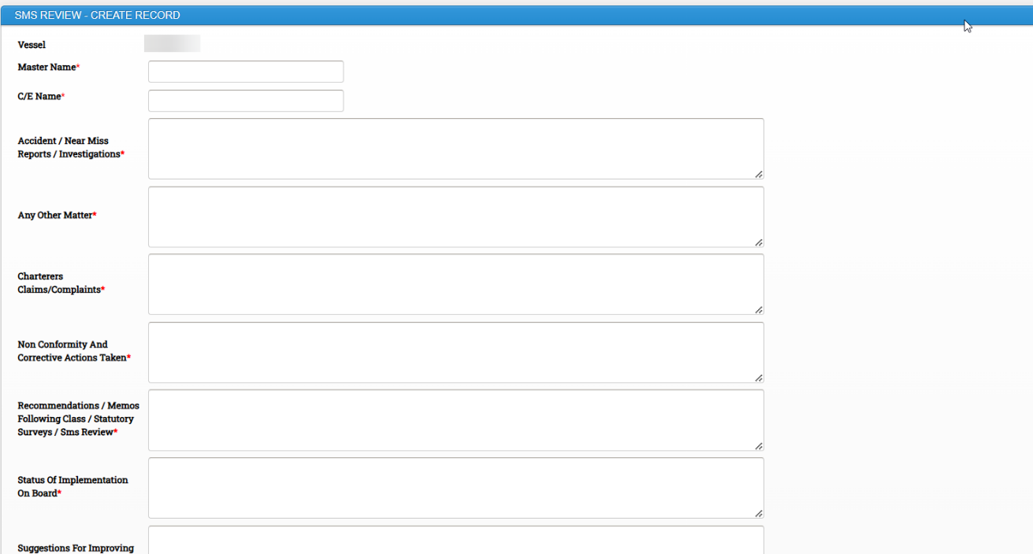The image size is (1033, 554).
Task: Click the C/E Name label
Action: (41, 97)
